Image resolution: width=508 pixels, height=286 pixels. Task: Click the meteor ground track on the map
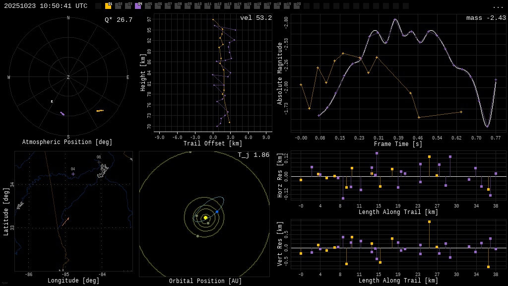65,222
